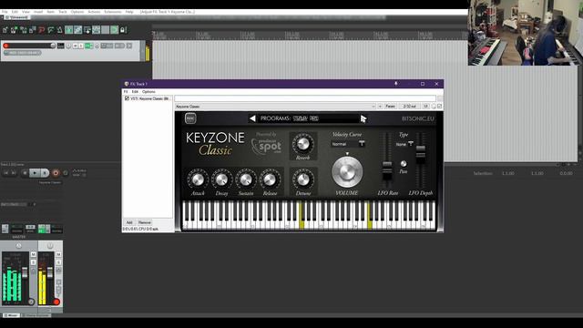
Task: Pin the FX Track 1 window on top
Action: (396, 84)
